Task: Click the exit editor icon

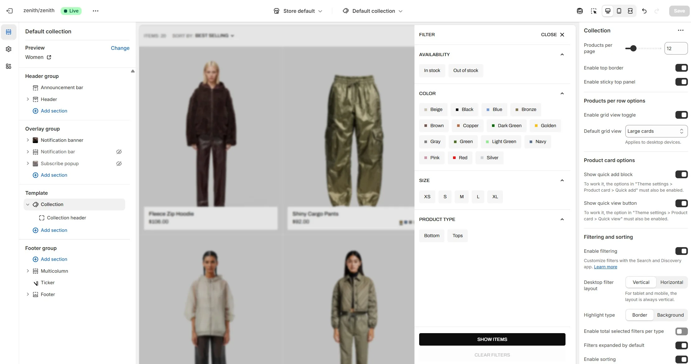Action: point(10,11)
